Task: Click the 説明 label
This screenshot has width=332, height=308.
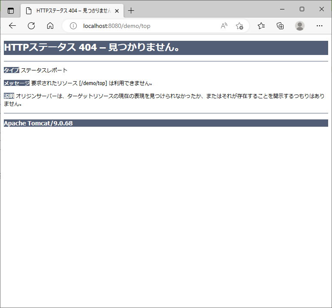Action: point(9,96)
